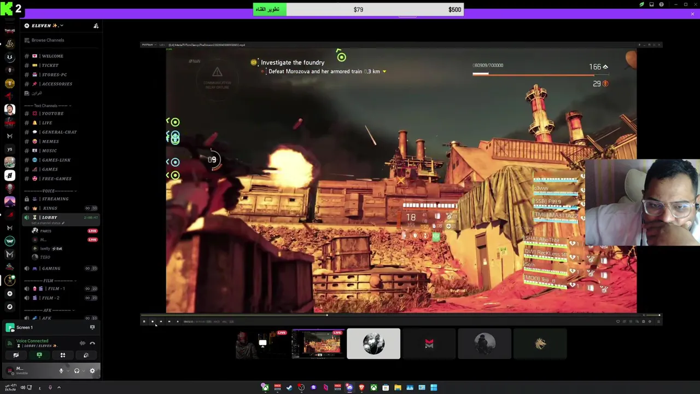Stop streaming Screen 1 icon
The image size is (700, 394).
(x=92, y=327)
